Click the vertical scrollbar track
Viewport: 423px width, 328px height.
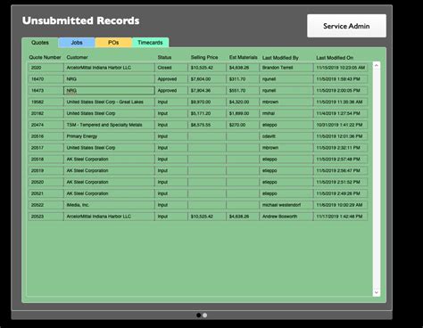pos(377,179)
